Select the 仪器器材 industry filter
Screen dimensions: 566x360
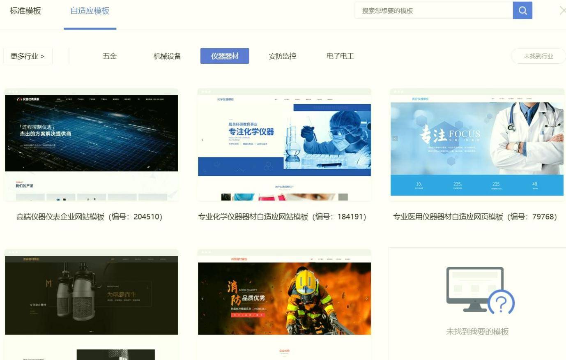point(225,56)
